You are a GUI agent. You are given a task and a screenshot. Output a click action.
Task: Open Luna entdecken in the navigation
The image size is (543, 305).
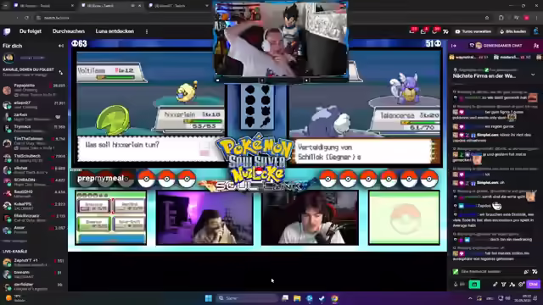click(115, 31)
